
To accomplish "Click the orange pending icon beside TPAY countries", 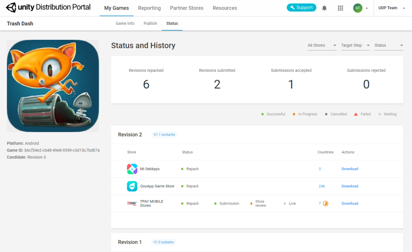I will coord(326,204).
